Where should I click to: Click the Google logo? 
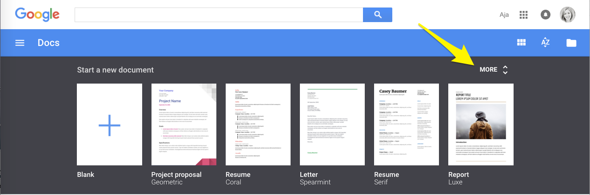coord(37,15)
